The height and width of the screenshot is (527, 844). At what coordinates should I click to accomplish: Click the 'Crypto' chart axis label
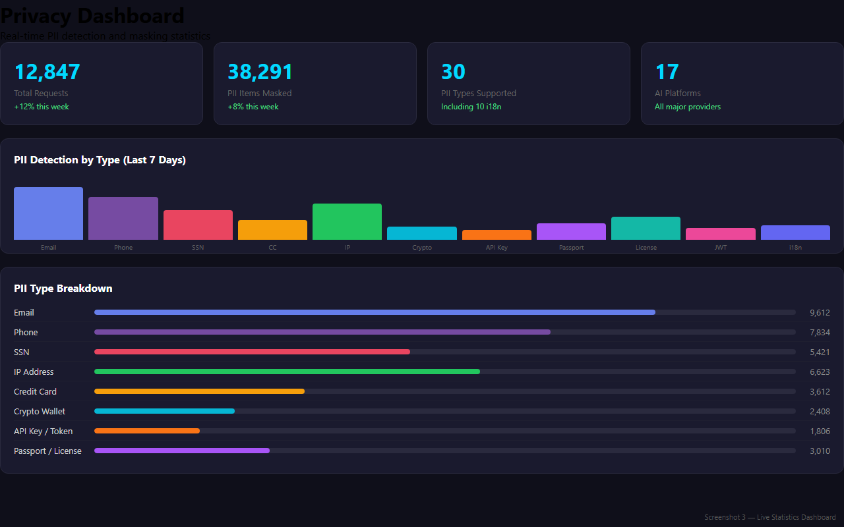click(422, 248)
